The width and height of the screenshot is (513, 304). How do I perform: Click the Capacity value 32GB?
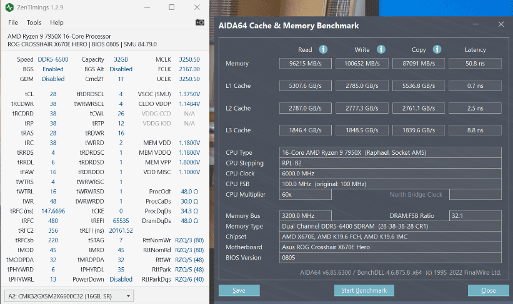coord(121,59)
